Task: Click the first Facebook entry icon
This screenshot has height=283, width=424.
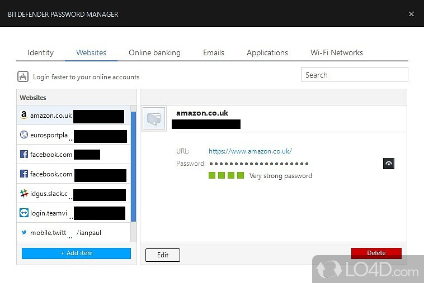Action: (24, 154)
